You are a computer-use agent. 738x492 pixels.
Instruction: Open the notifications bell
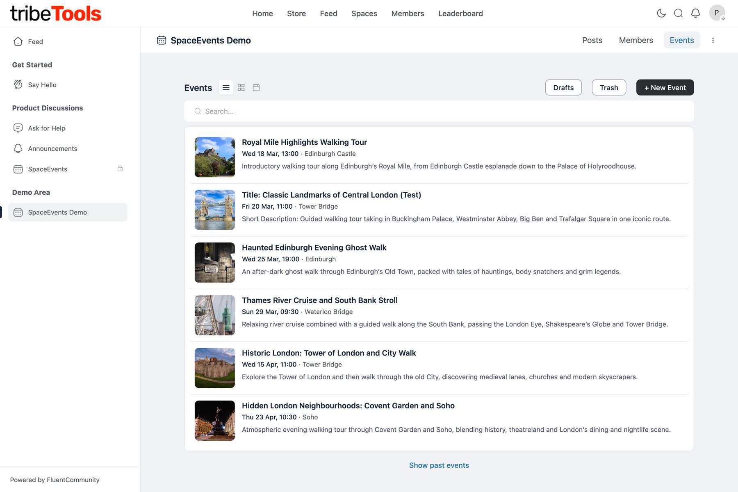click(695, 13)
